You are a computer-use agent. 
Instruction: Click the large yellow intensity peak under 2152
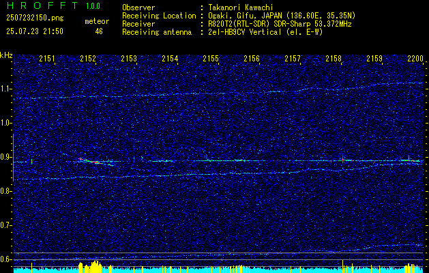95,267
